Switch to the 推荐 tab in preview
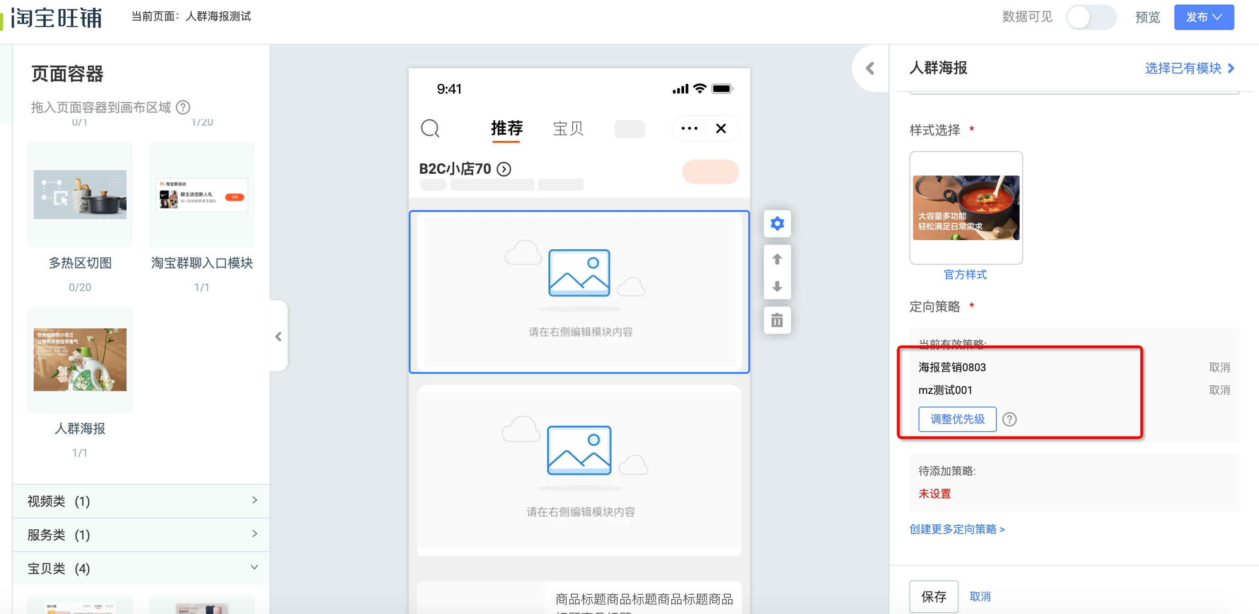Viewport: 1259px width, 614px height. 506,128
